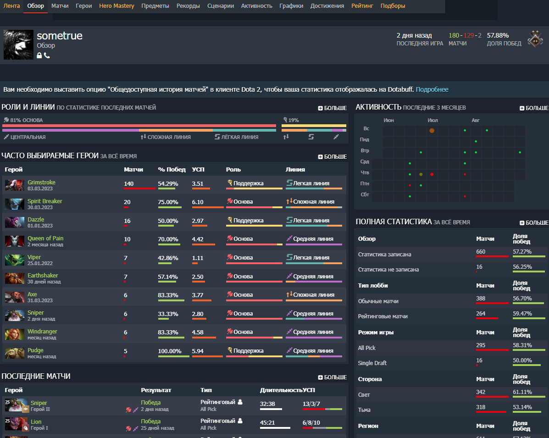
Task: Click the large red activity dot on Thursday
Action: [x=432, y=174]
